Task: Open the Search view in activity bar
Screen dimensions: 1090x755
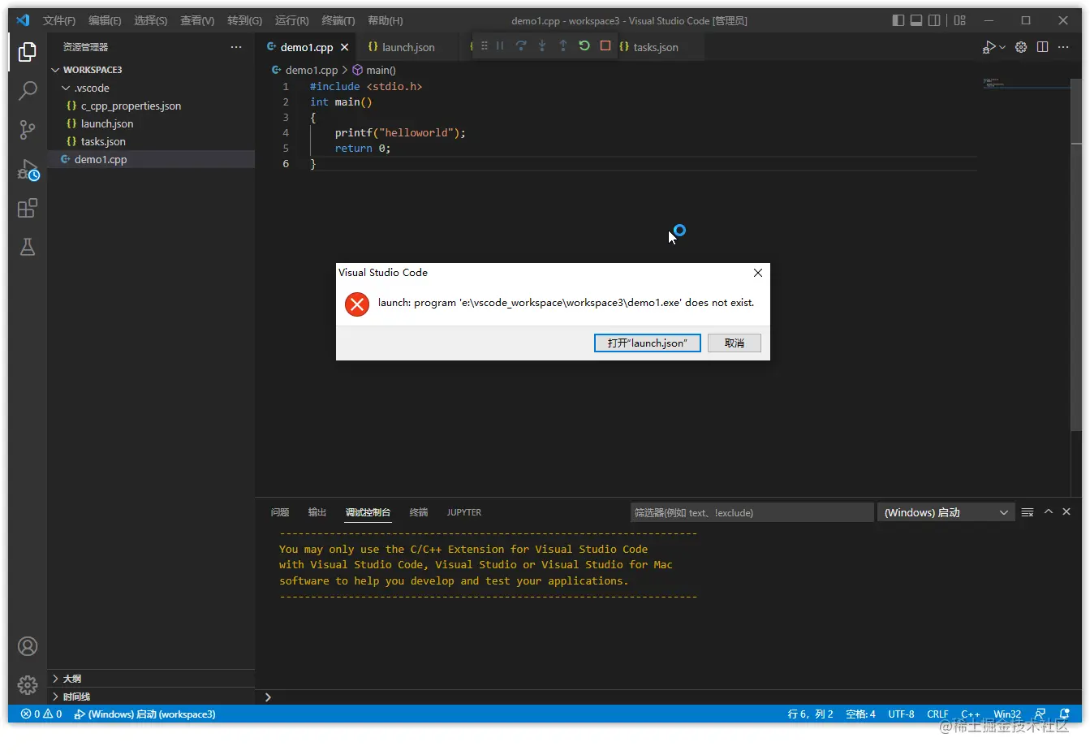Action: (27, 90)
